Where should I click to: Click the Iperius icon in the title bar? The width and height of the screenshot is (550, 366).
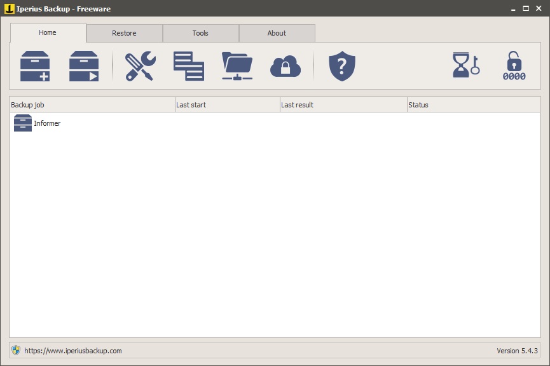coord(7,9)
